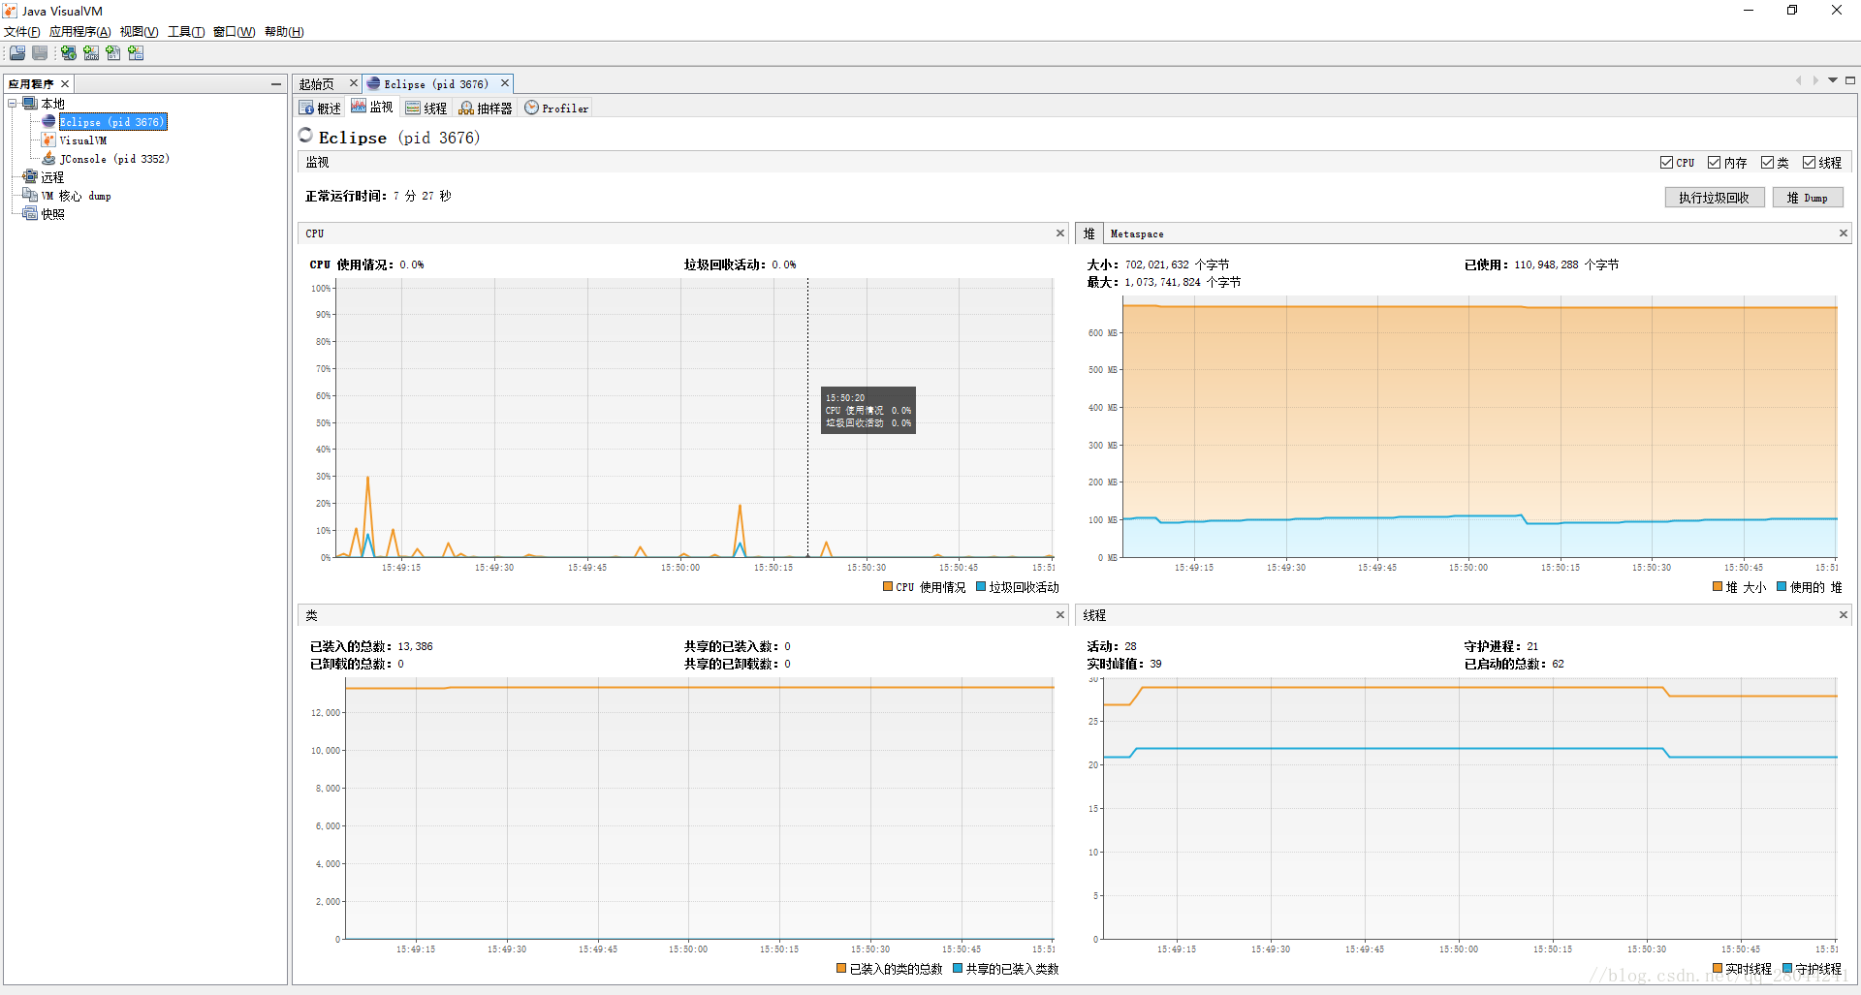Select the 堆 heap chart tab
The image size is (1861, 995).
[1088, 233]
